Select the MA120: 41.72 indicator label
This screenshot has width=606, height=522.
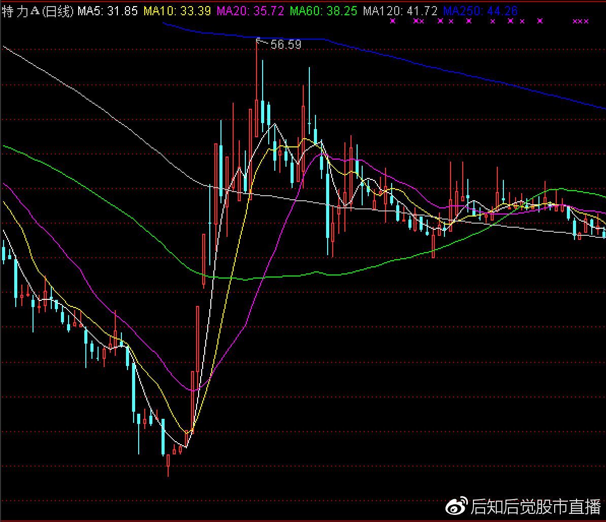click(400, 11)
